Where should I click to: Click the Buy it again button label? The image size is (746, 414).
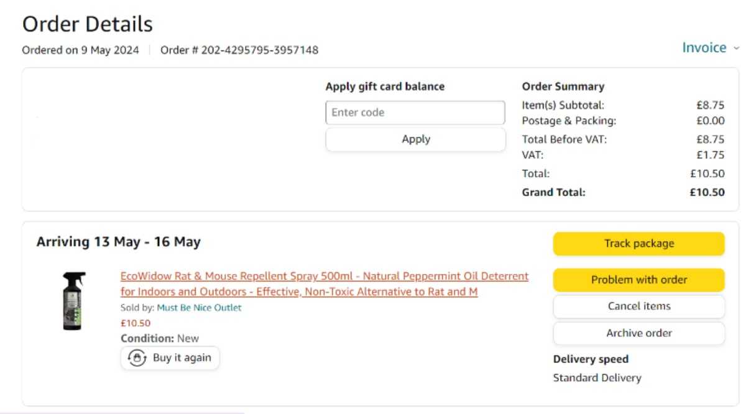click(182, 357)
